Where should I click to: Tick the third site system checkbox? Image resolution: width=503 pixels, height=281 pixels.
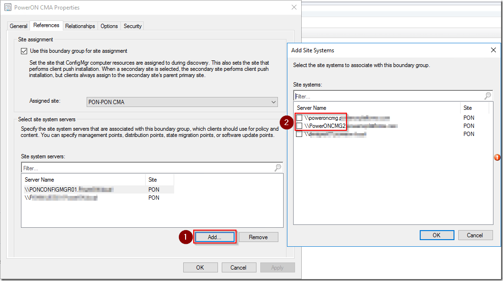[299, 134]
